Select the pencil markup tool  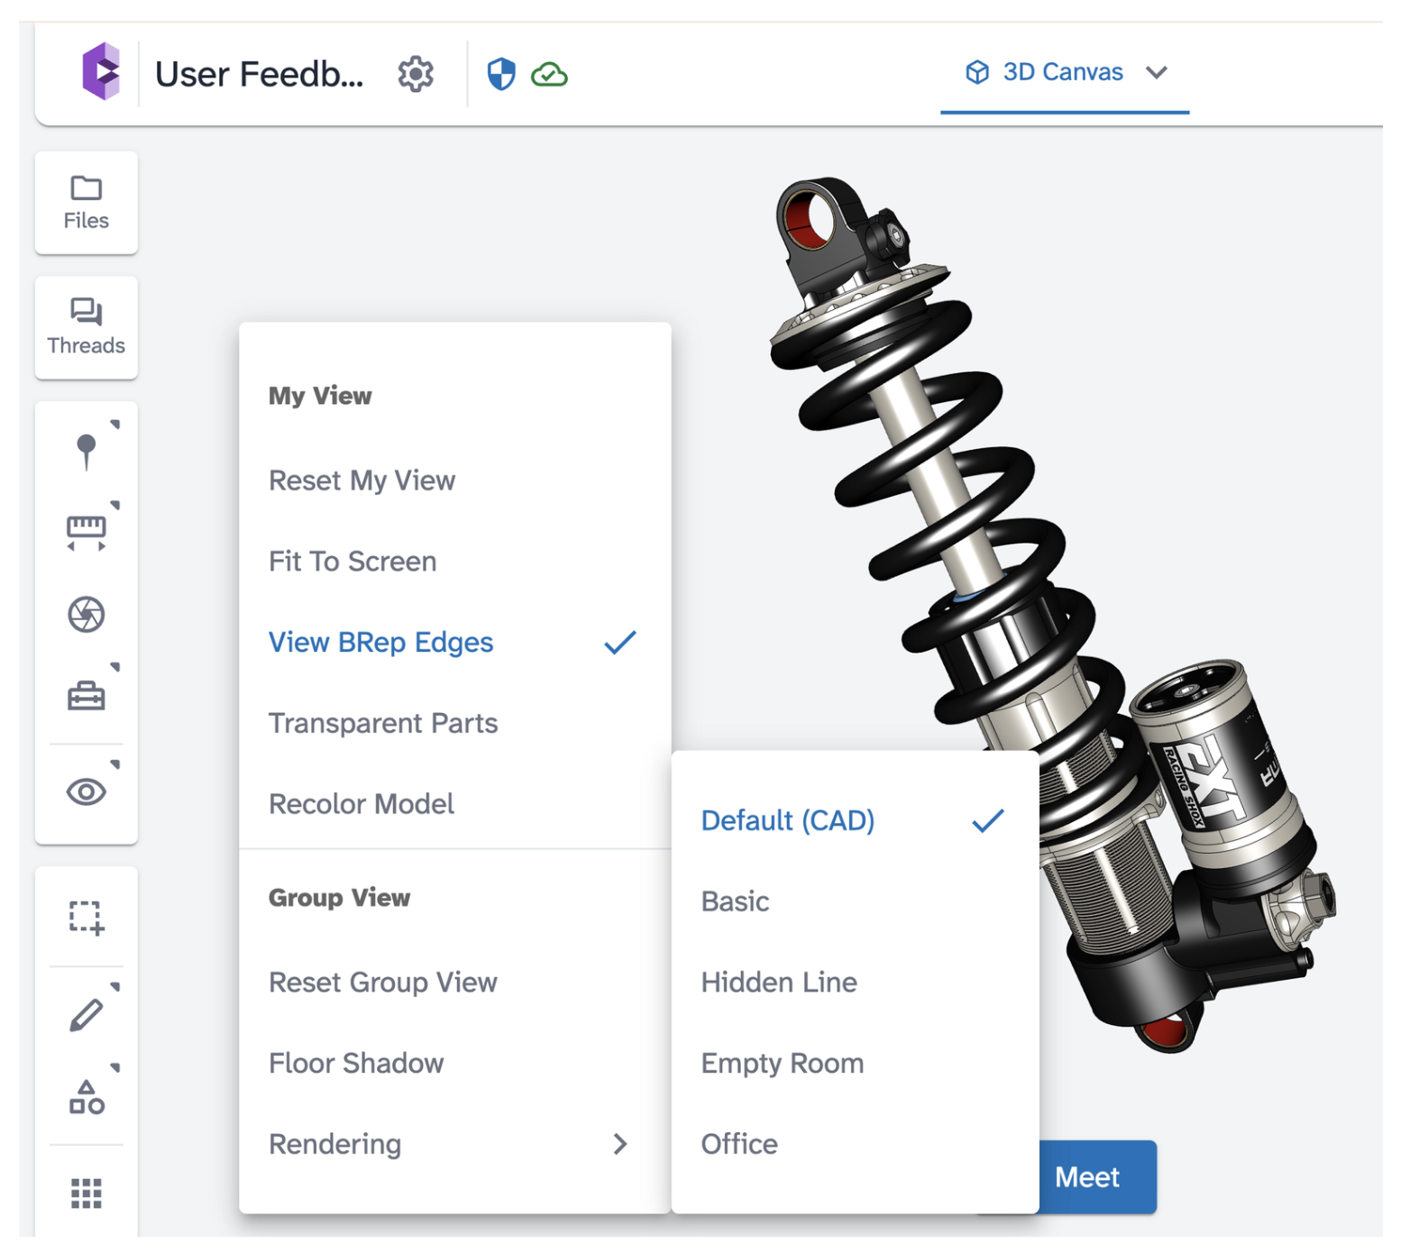tap(87, 1015)
